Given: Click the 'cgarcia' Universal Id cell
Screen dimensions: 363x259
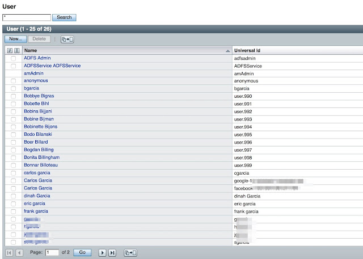Looking at the screenshot, I should coord(242,173).
